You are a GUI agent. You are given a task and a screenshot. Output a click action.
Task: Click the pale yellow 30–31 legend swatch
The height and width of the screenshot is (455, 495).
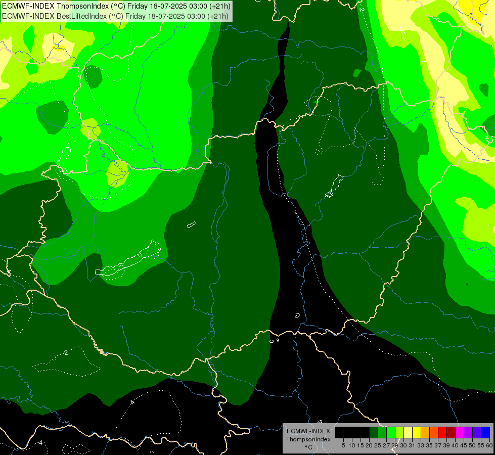408,432
